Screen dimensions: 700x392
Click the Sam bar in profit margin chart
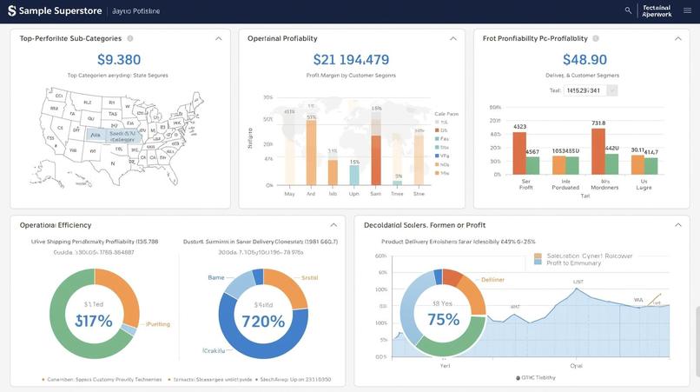coord(376,160)
